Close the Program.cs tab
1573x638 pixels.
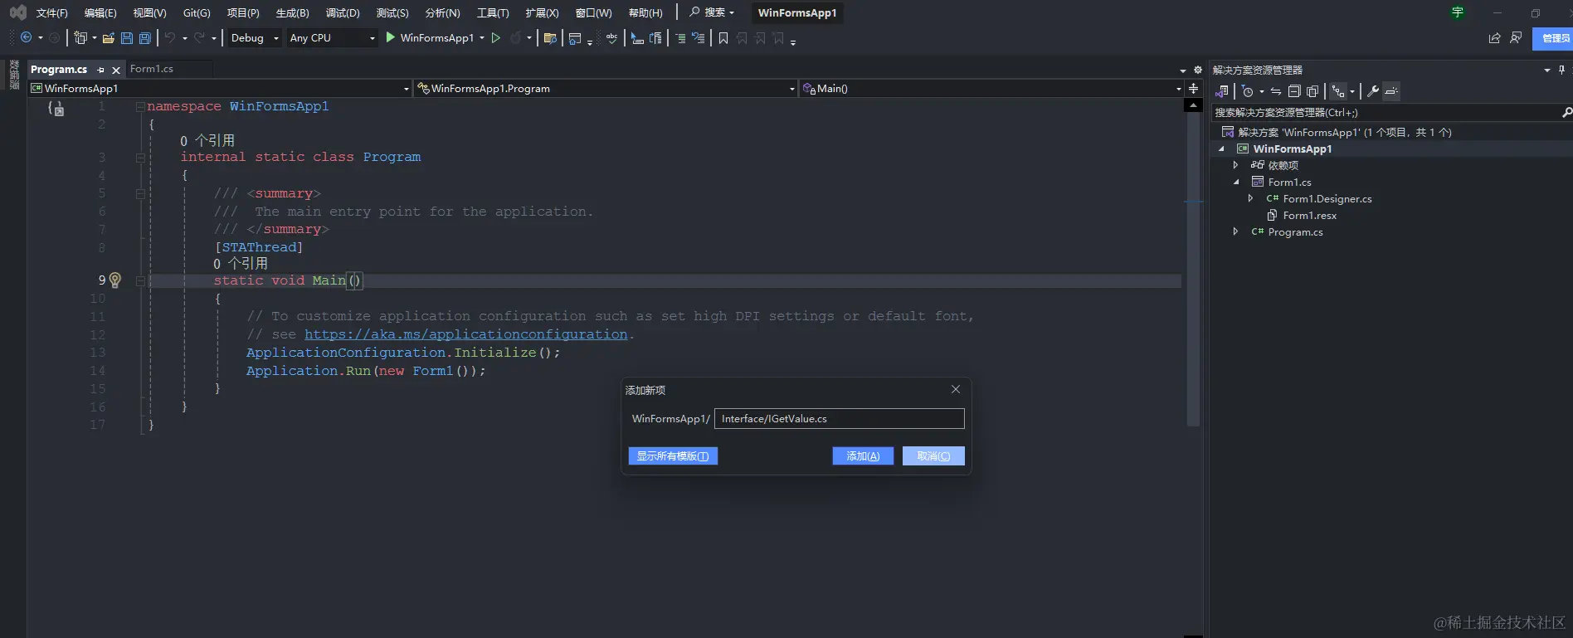tap(116, 70)
